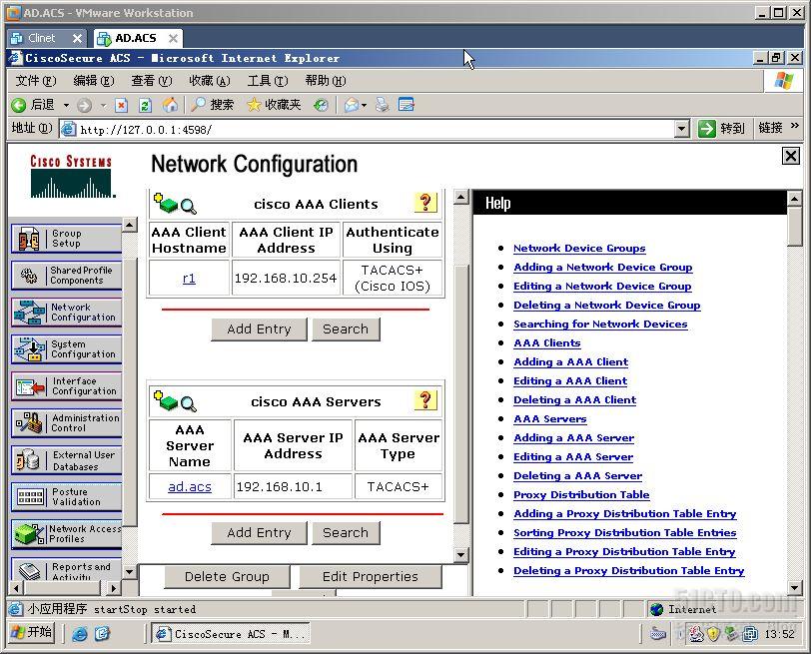811x654 pixels.
Task: Open the Edit (编辑) menu
Action: click(x=93, y=81)
